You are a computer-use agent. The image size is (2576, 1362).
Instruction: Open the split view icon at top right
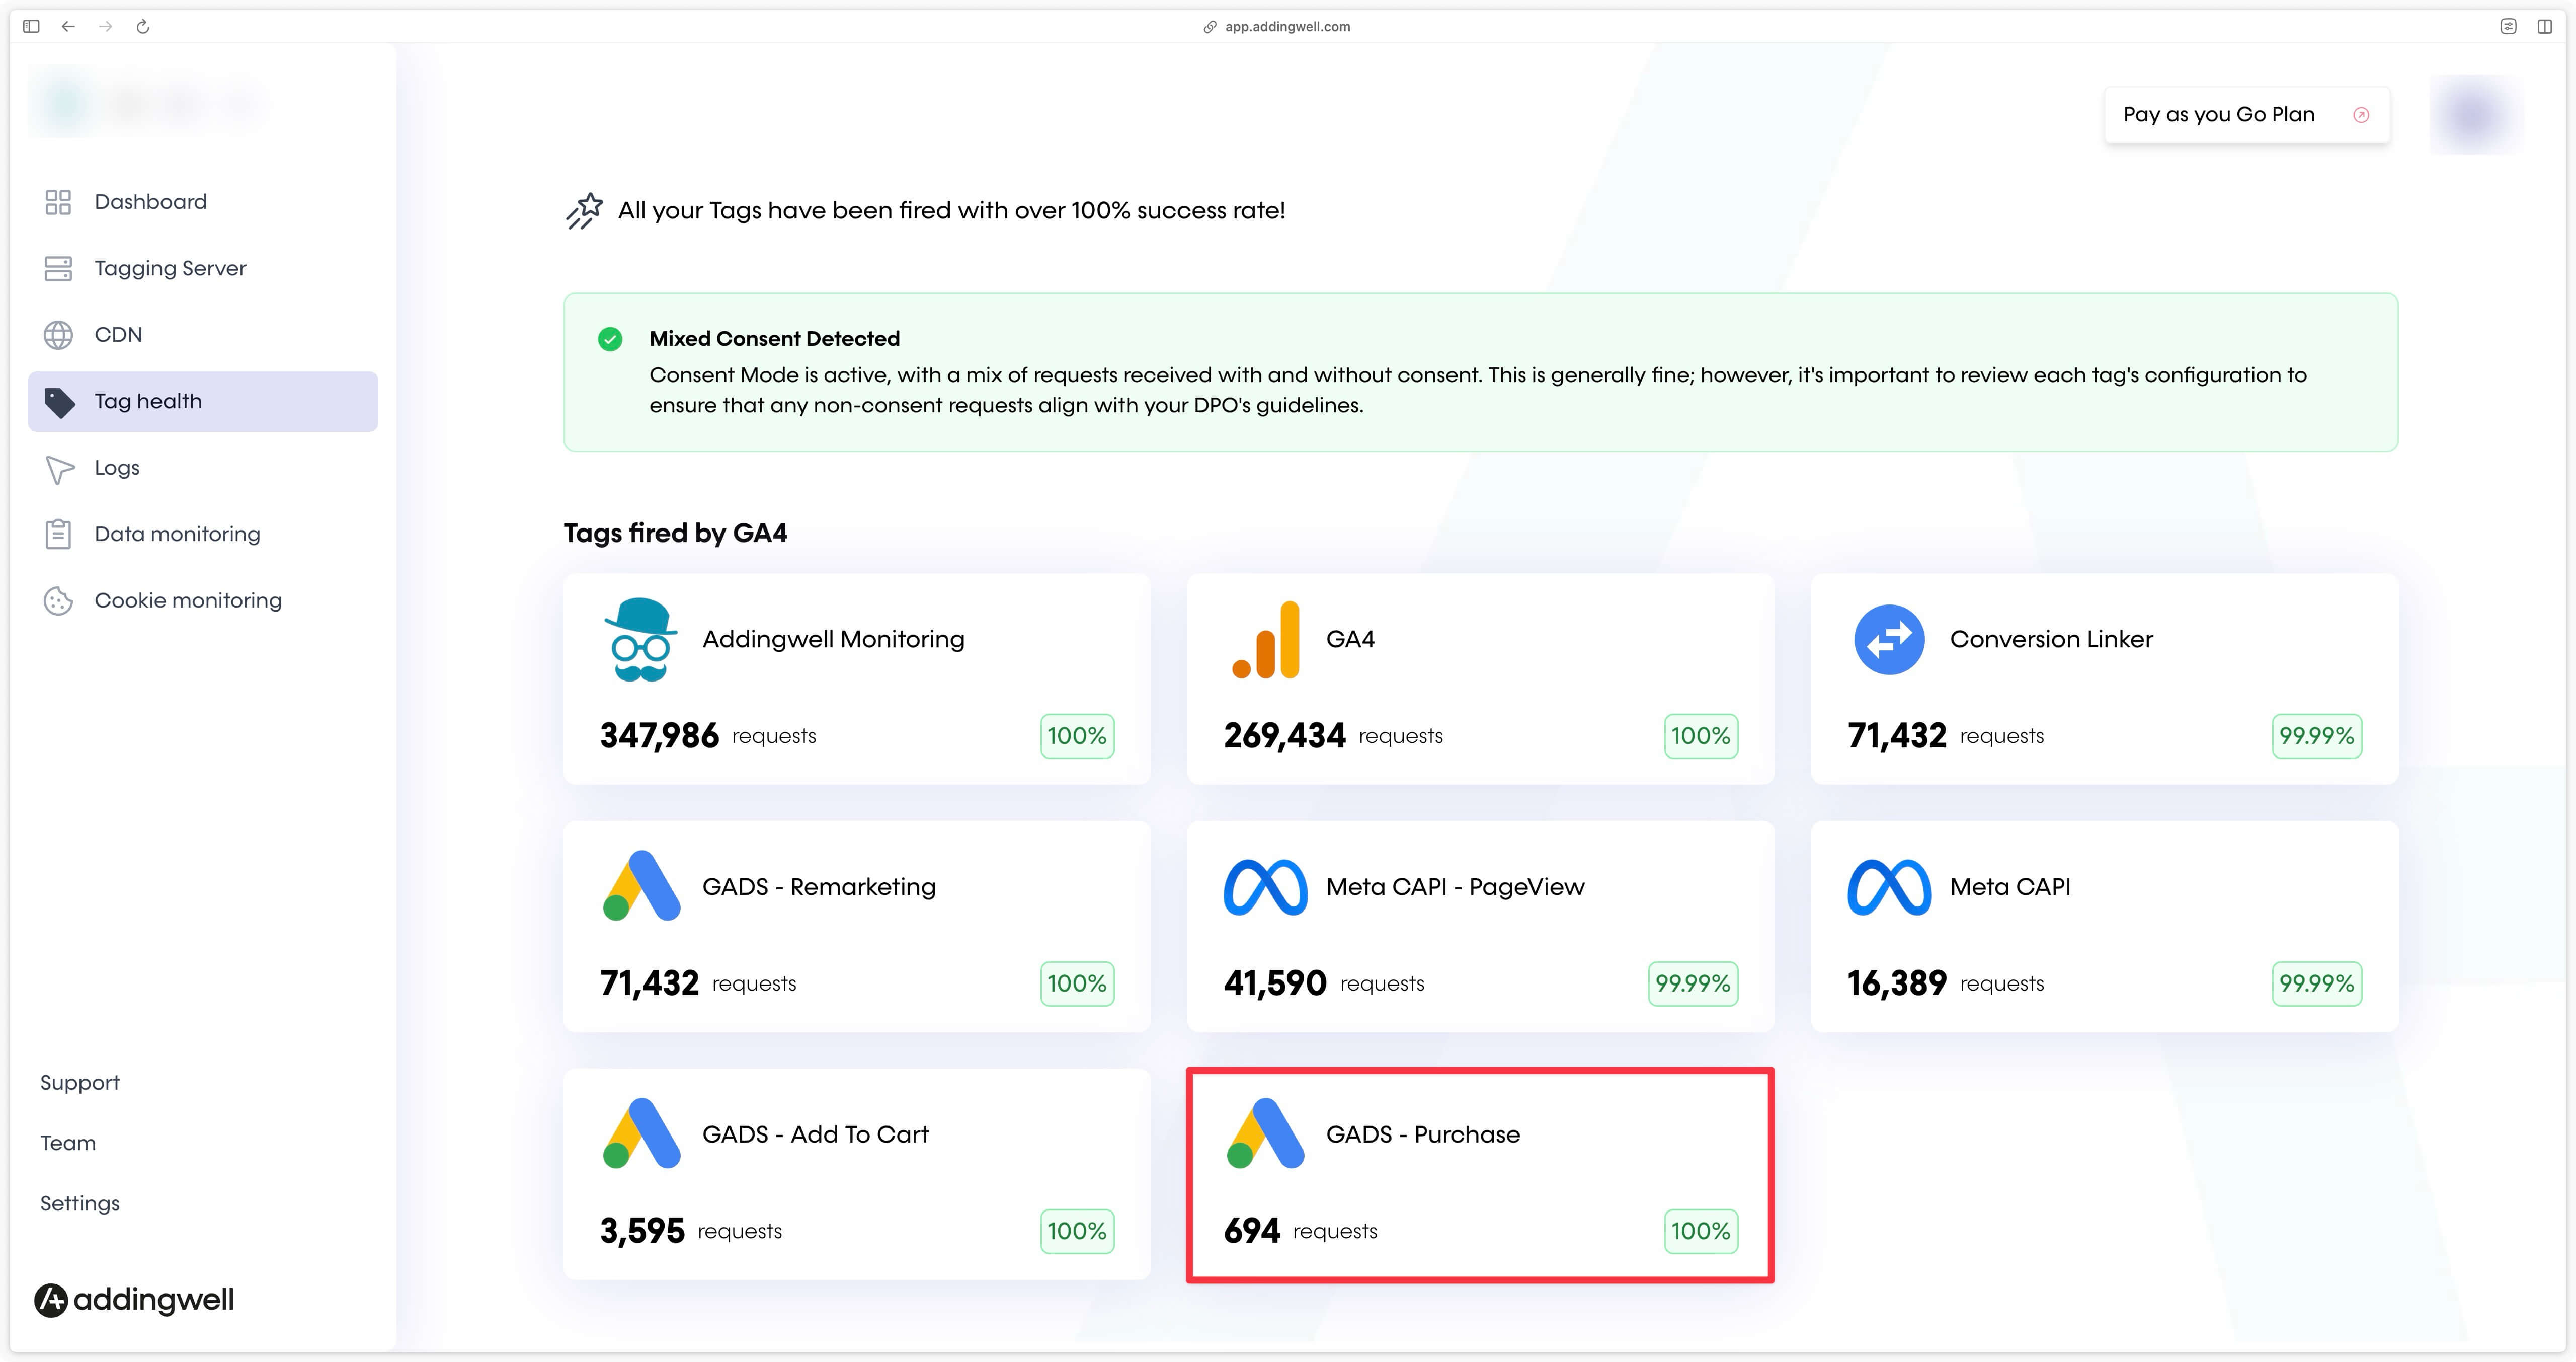pyautogui.click(x=2545, y=27)
